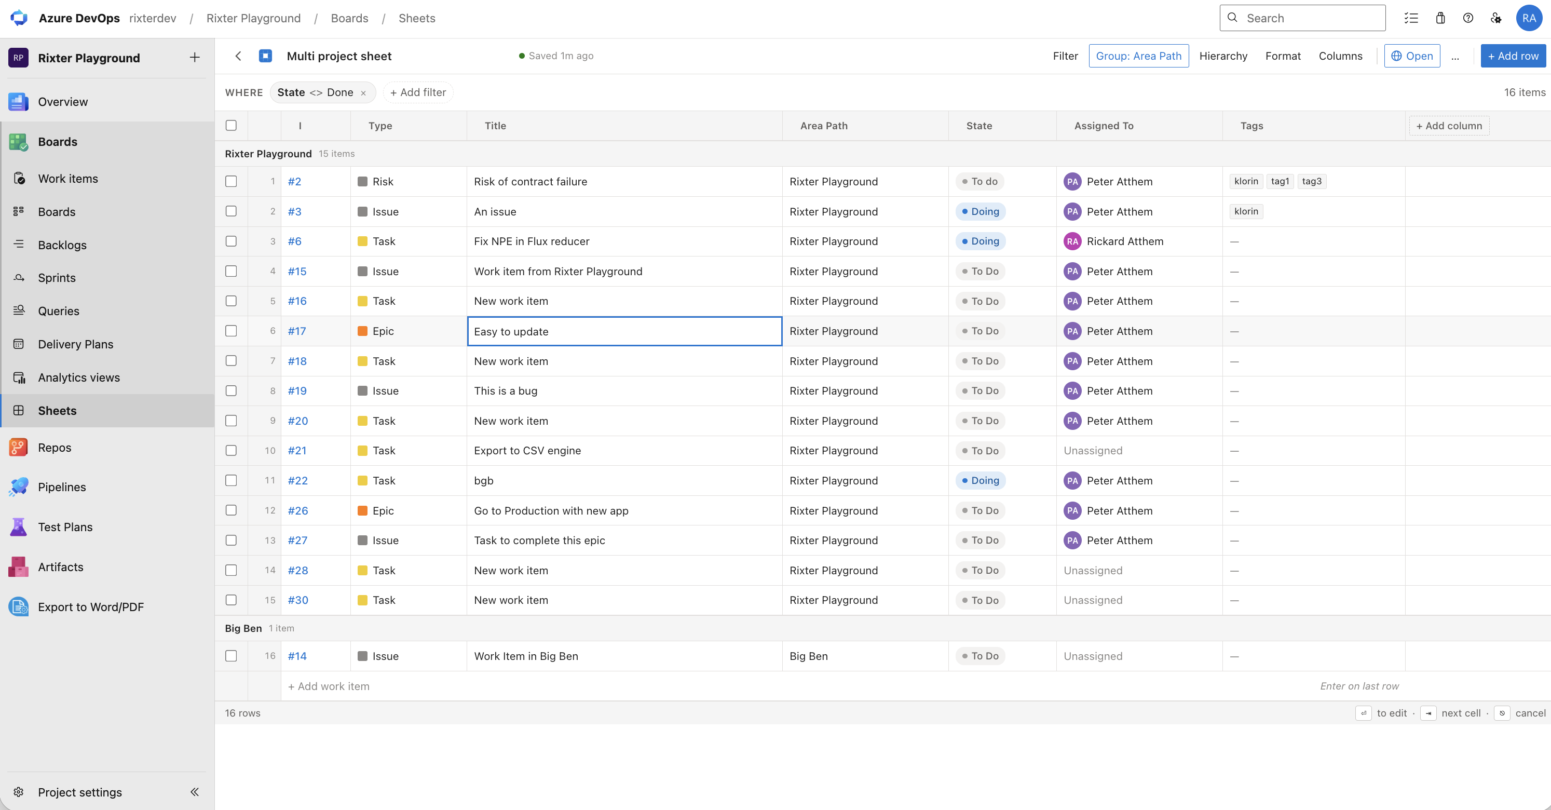Focus the Search input field

1302,18
